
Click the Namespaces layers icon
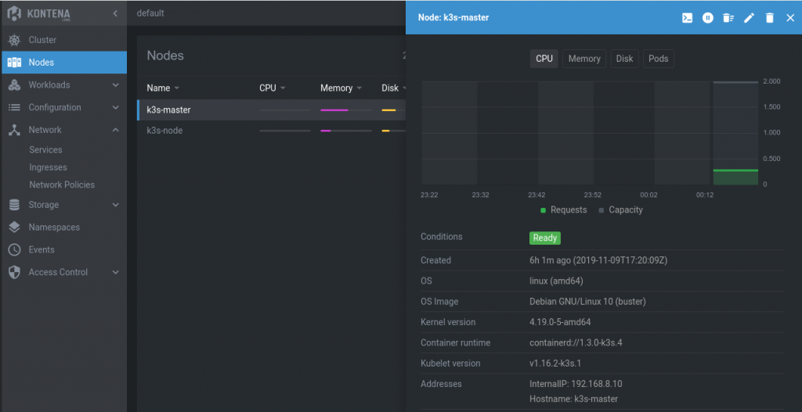[14, 227]
